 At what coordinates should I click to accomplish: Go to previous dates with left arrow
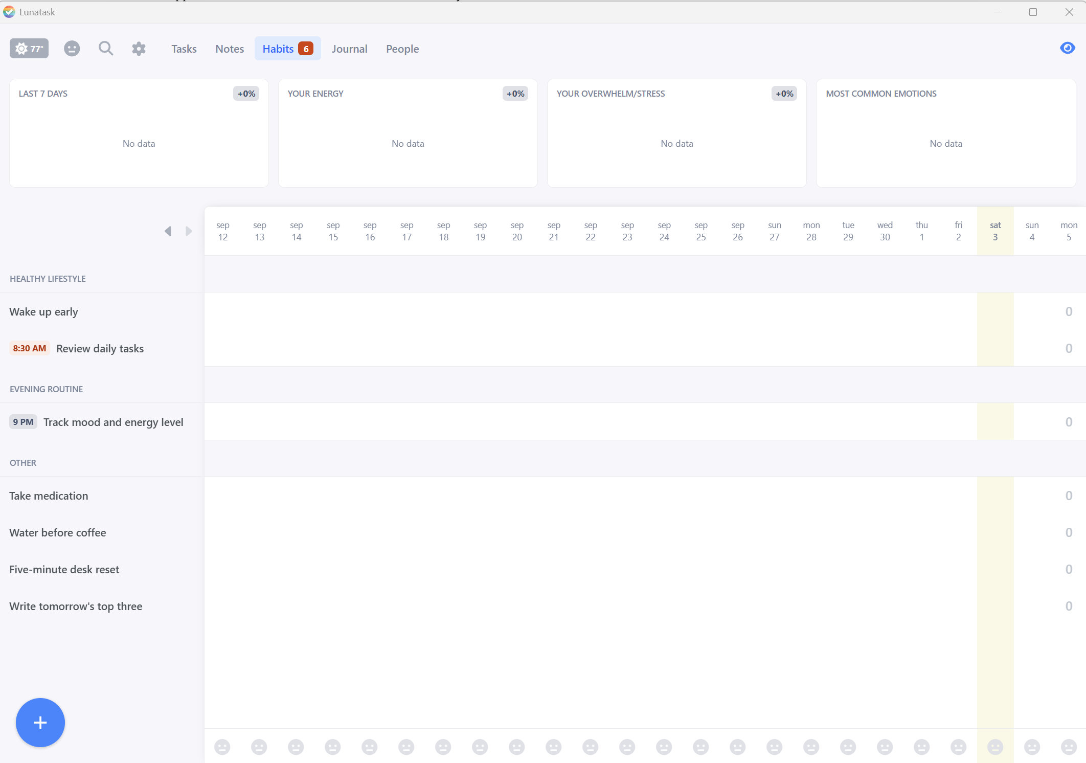click(168, 231)
